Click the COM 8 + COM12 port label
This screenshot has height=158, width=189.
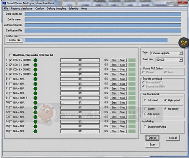pyautogui.click(x=22, y=70)
